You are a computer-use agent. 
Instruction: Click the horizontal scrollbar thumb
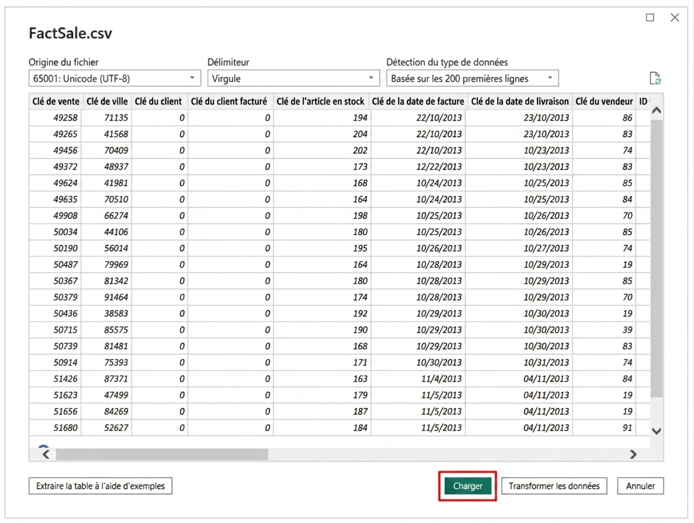tap(162, 454)
